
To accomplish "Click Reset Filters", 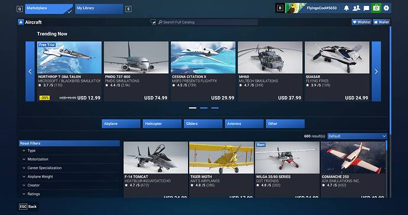I will coord(69,143).
